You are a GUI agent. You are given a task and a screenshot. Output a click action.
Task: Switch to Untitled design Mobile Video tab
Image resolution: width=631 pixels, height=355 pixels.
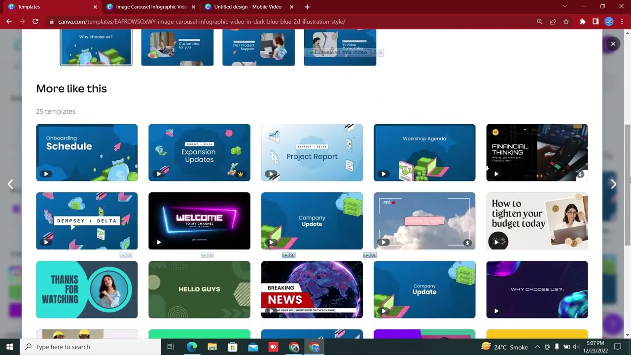(248, 7)
